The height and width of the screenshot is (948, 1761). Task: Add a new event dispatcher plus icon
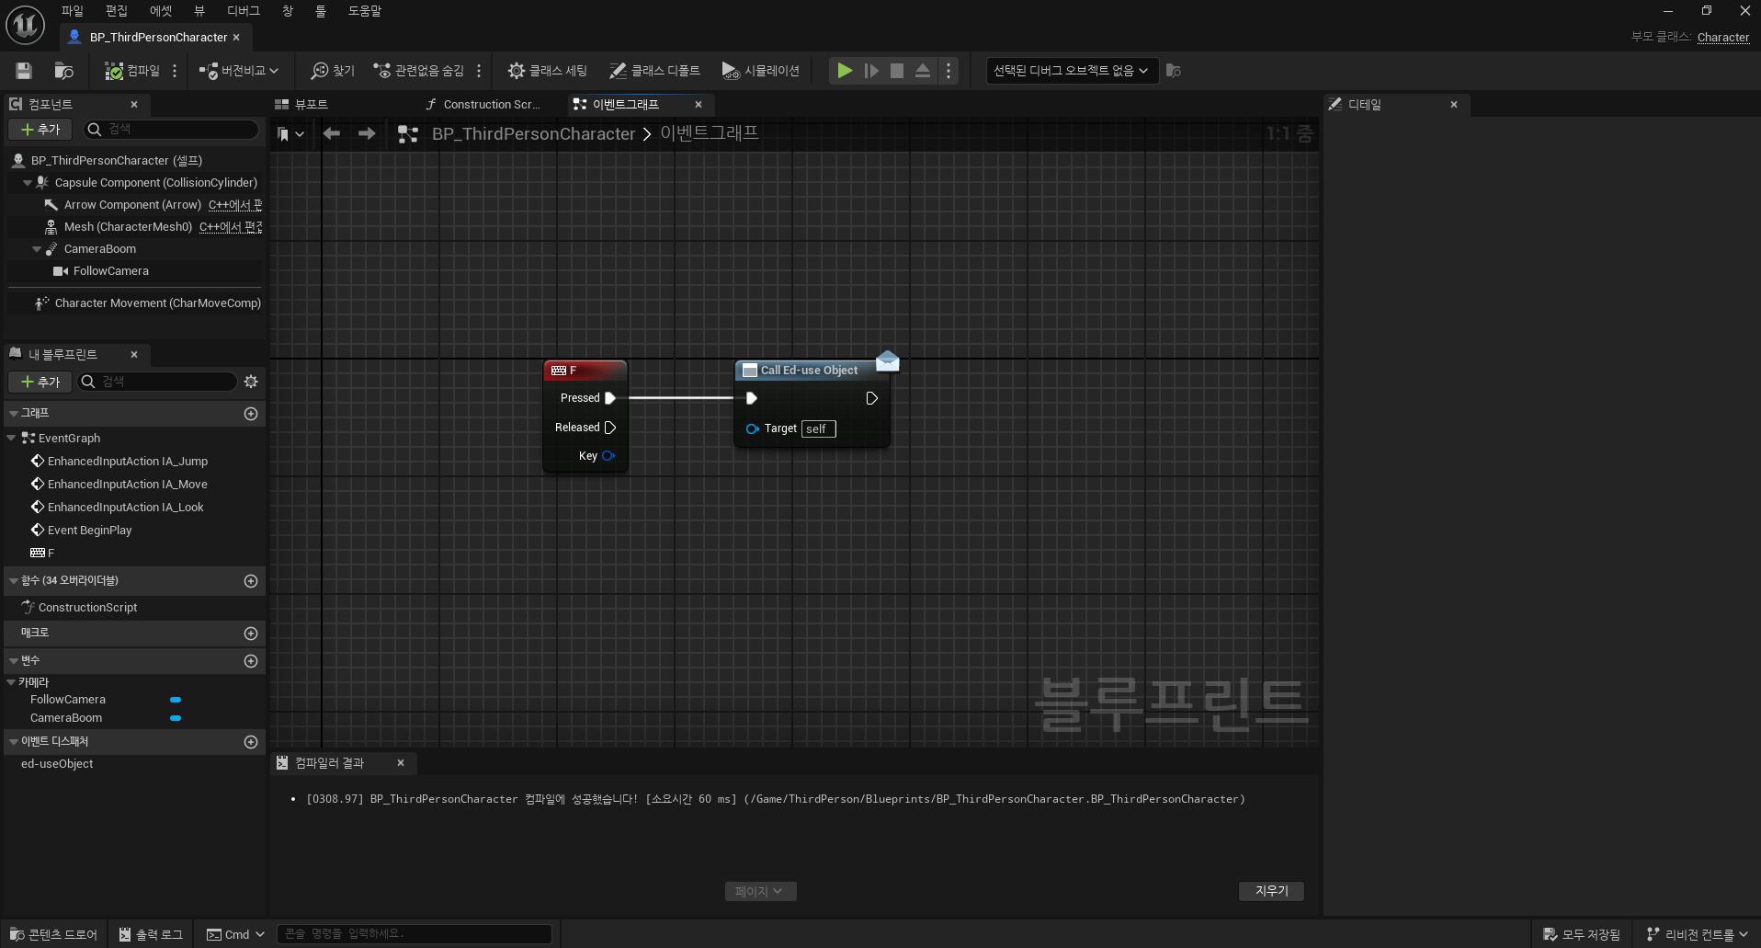click(x=251, y=742)
